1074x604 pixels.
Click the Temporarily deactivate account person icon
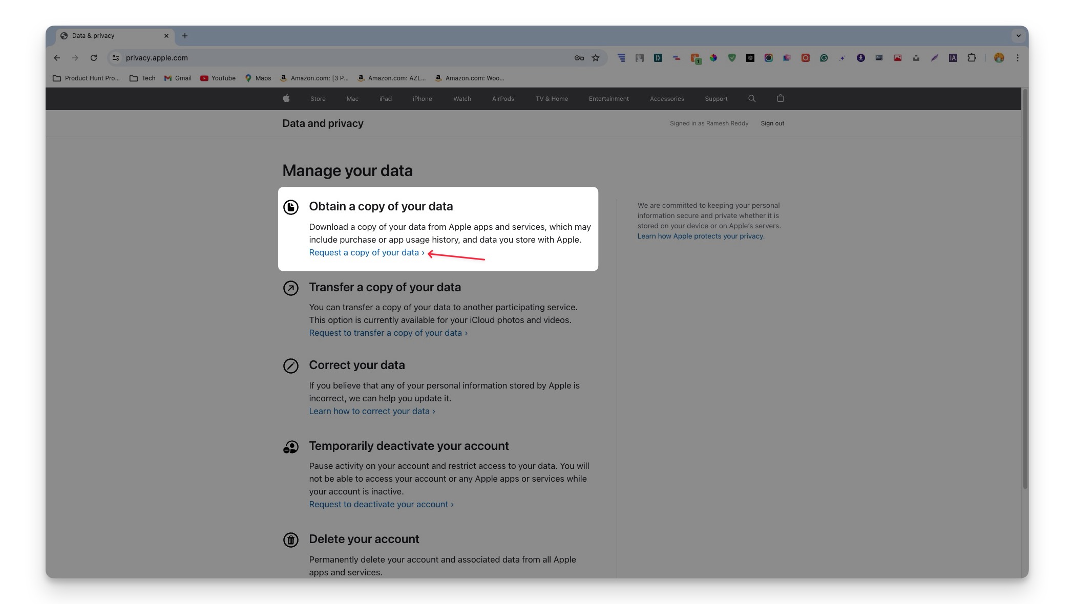[x=291, y=447]
